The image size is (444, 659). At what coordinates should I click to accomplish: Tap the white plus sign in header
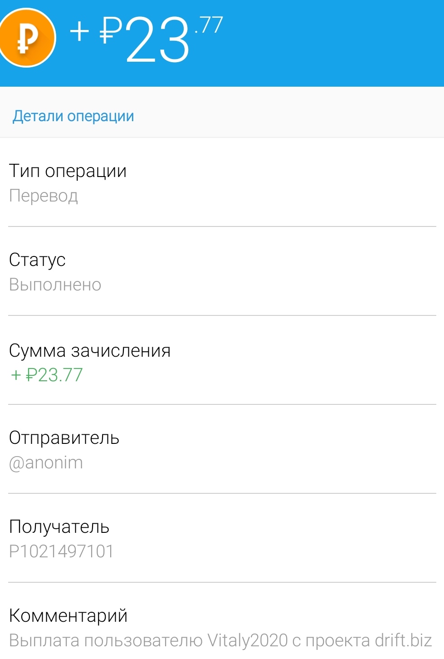[x=80, y=31]
